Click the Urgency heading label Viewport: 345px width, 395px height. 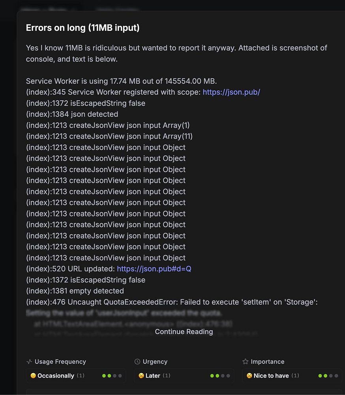155,362
